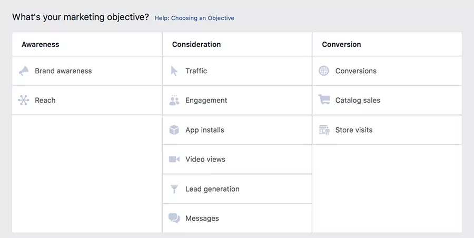Choose the App installs objective label

205,130
